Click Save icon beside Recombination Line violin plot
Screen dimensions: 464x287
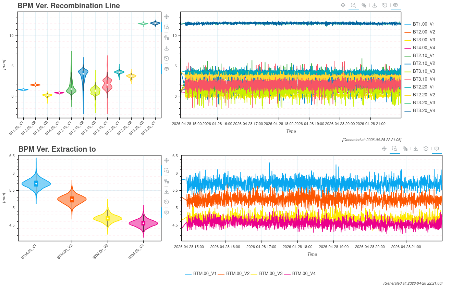click(x=167, y=48)
